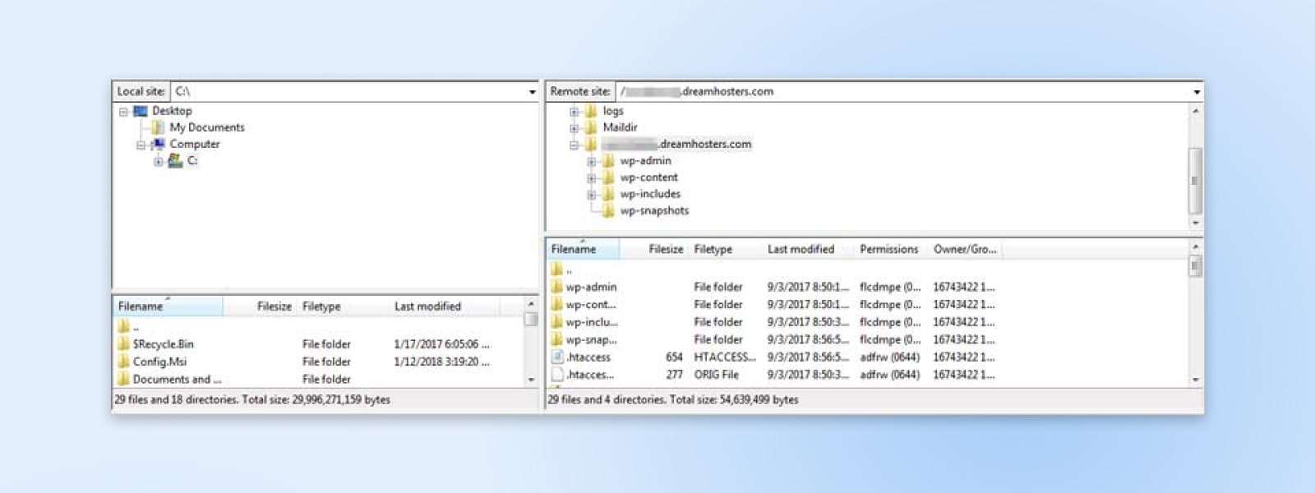Select the wp-includes folder in remote tree

[x=650, y=194]
